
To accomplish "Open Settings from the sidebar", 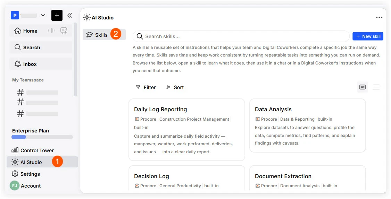I will pyautogui.click(x=25, y=174).
